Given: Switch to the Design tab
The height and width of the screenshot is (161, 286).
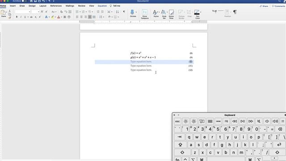Looking at the screenshot, I should [32, 6].
